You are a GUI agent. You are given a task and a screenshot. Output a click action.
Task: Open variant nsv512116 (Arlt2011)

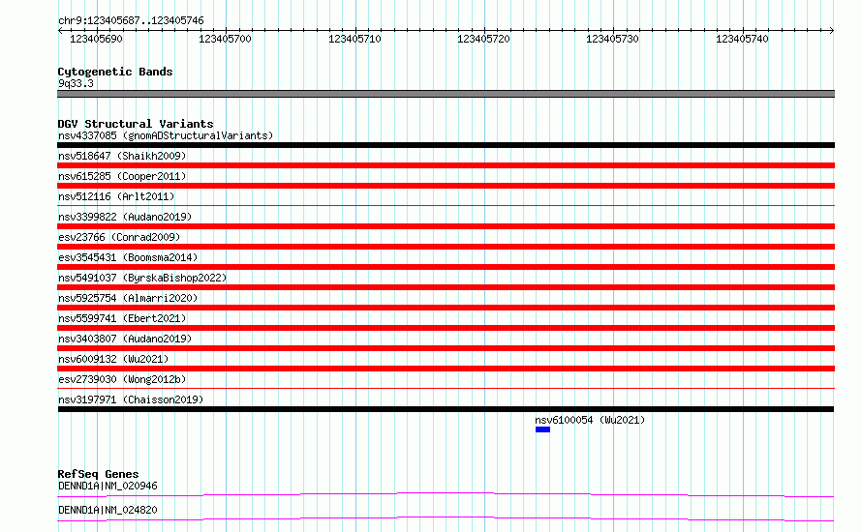click(116, 196)
